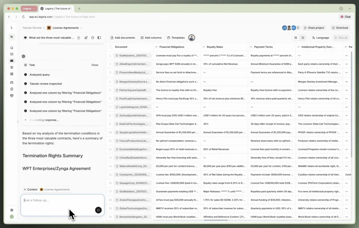Screen dimensions: 359x228
Task: Click "Tabular review inspected" task step
Action: [x=46, y=84]
